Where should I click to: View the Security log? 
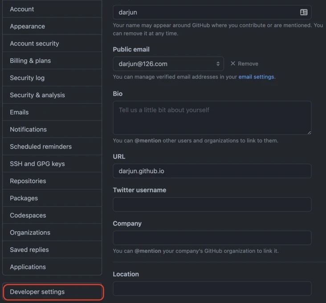(x=27, y=78)
